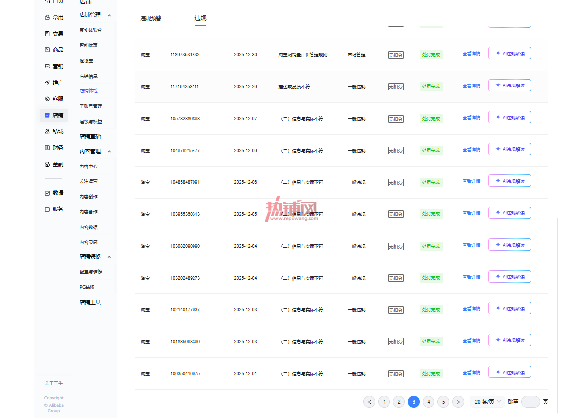Screen dimensions: 583x418
Task: Open 常用 section in sidebar
Action: pyautogui.click(x=54, y=17)
